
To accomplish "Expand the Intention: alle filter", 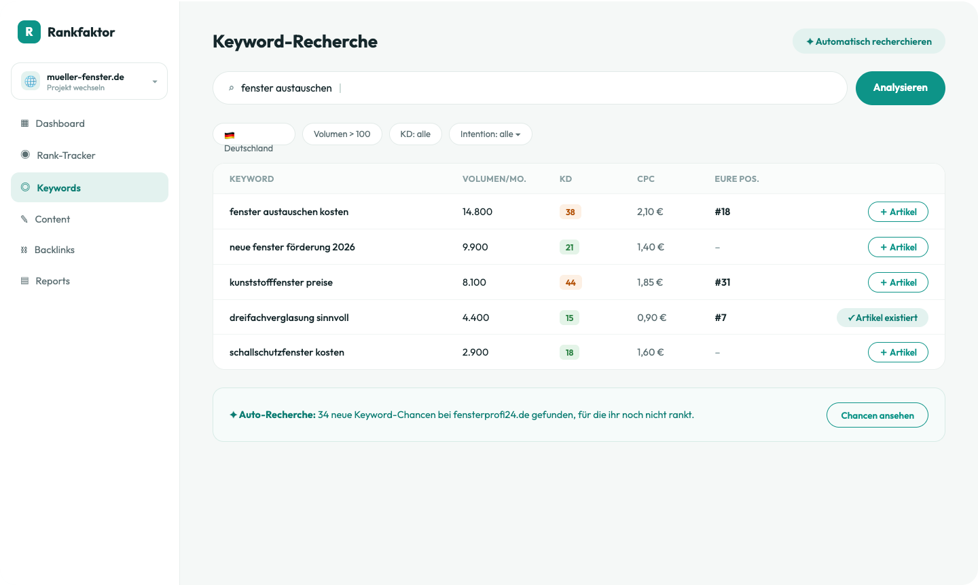I will (490, 134).
